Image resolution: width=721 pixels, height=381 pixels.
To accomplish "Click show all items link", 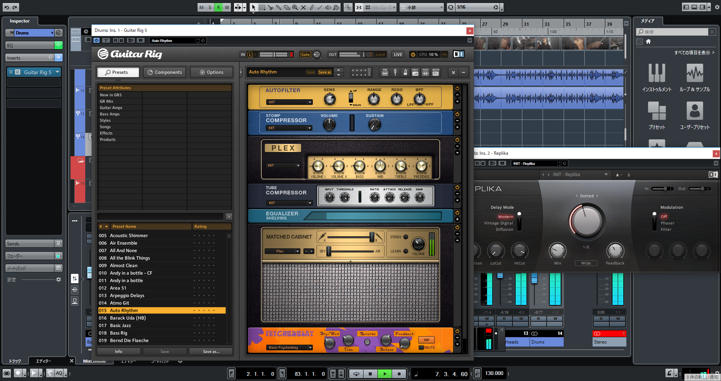I will (694, 52).
